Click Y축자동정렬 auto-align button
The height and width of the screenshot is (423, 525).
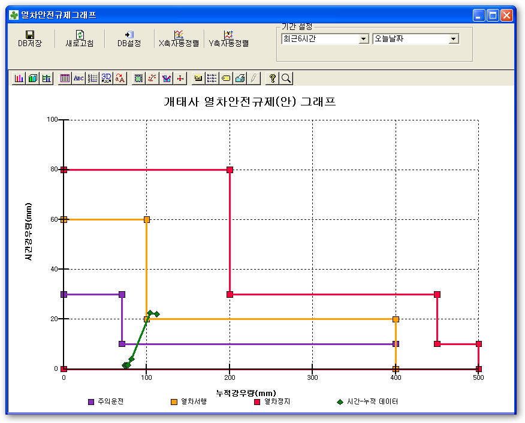(x=228, y=39)
